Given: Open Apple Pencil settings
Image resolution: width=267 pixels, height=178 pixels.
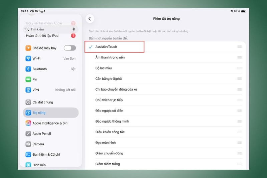Looking at the screenshot, I should (51, 134).
